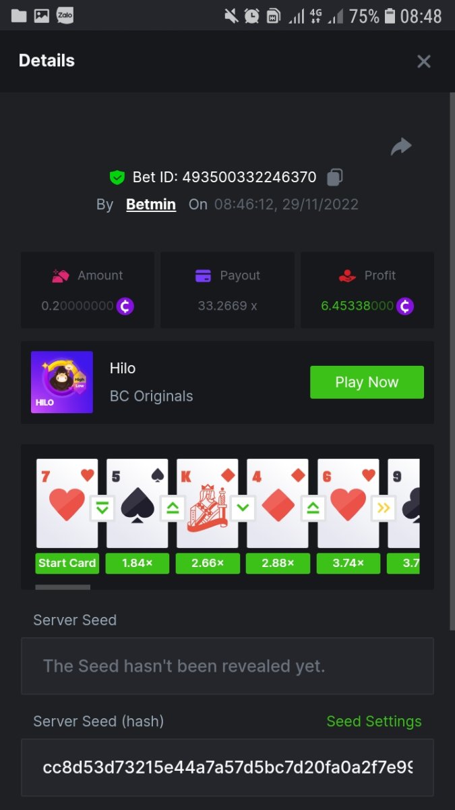Click the higher arrow icon after 5 of spades
Viewport: 455px width, 810px height.
click(x=173, y=508)
